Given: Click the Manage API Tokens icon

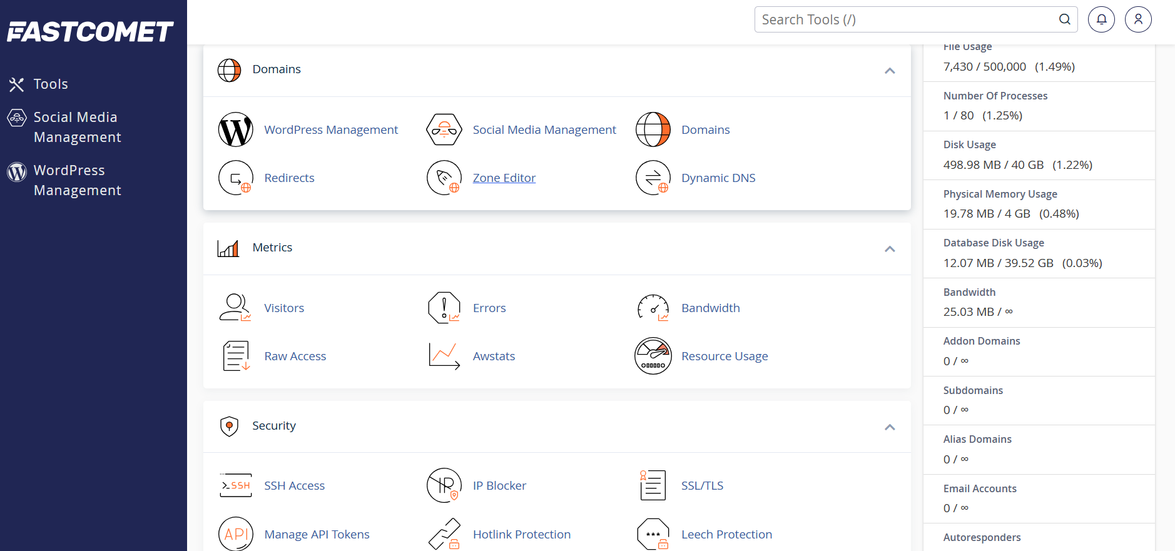Looking at the screenshot, I should [236, 534].
